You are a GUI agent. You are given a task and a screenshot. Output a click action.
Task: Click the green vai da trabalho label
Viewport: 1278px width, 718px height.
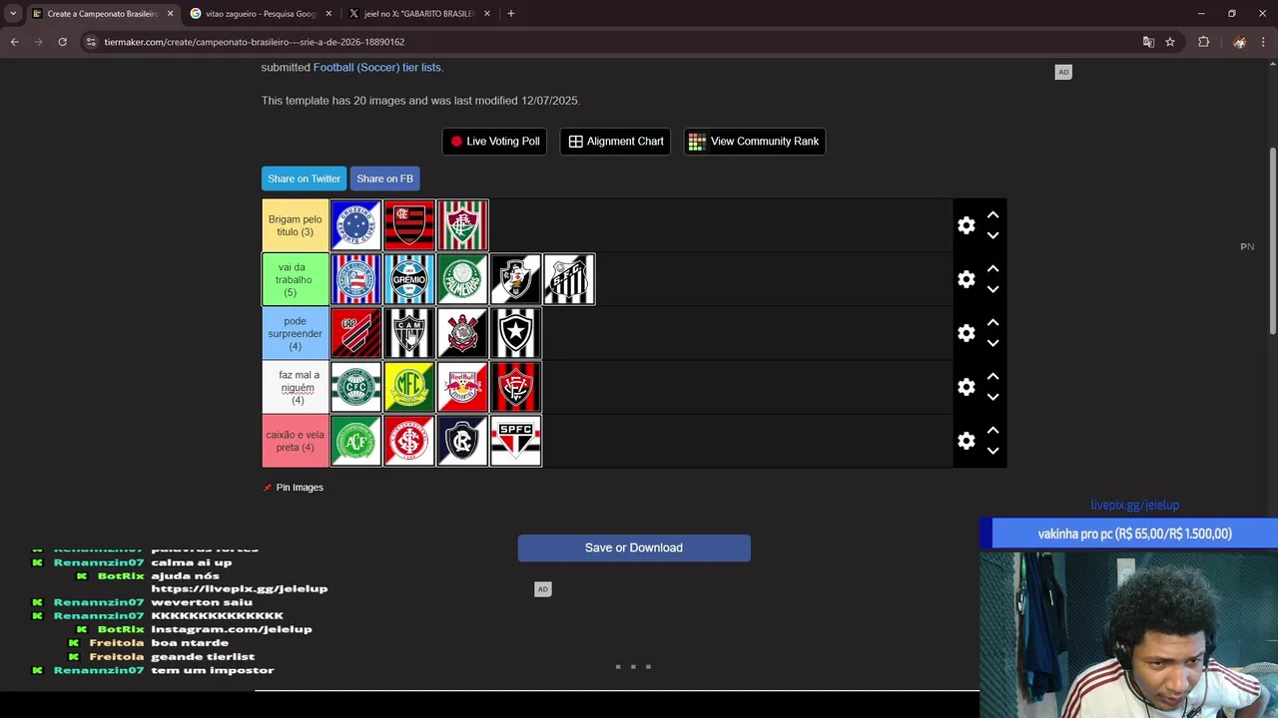click(x=296, y=279)
